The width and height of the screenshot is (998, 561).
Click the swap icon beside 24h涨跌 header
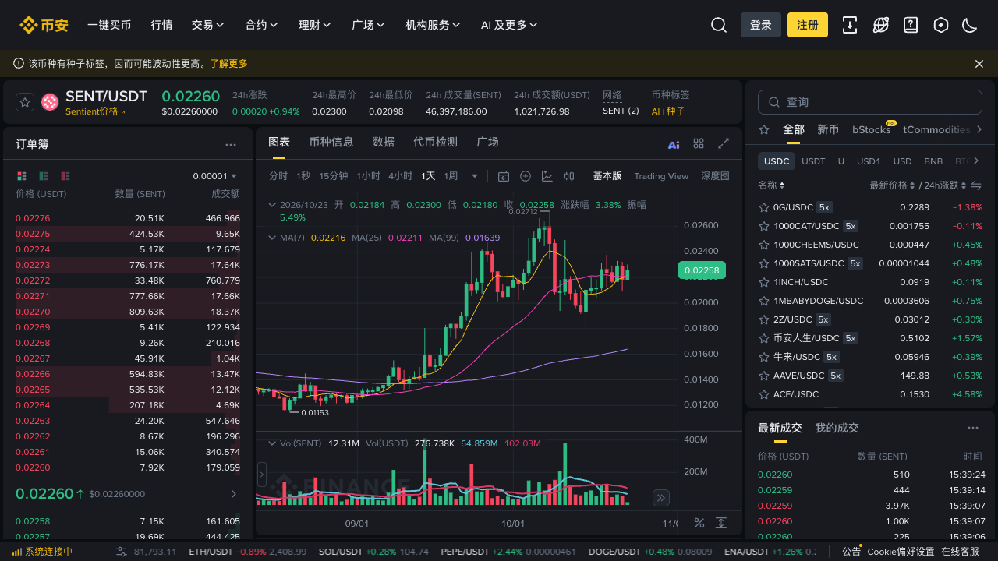[x=976, y=185]
